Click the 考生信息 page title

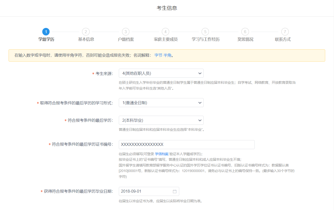pyautogui.click(x=167, y=8)
